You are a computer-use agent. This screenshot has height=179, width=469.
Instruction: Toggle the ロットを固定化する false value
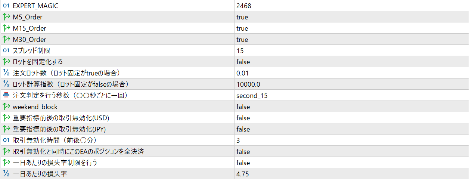click(x=243, y=62)
